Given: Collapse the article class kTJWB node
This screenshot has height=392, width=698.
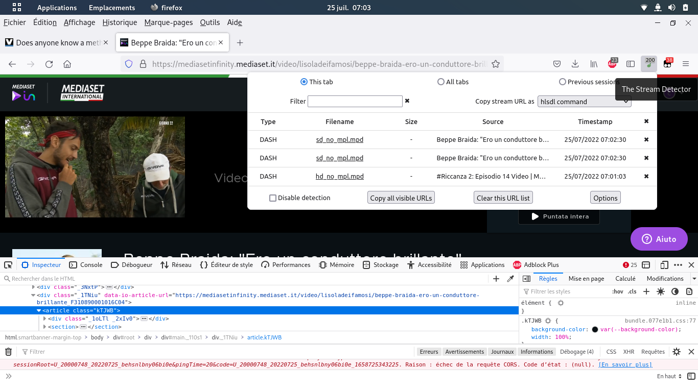Looking at the screenshot, I should point(39,310).
